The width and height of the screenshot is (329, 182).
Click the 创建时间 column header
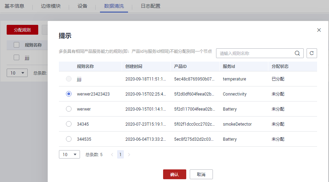coord(134,66)
